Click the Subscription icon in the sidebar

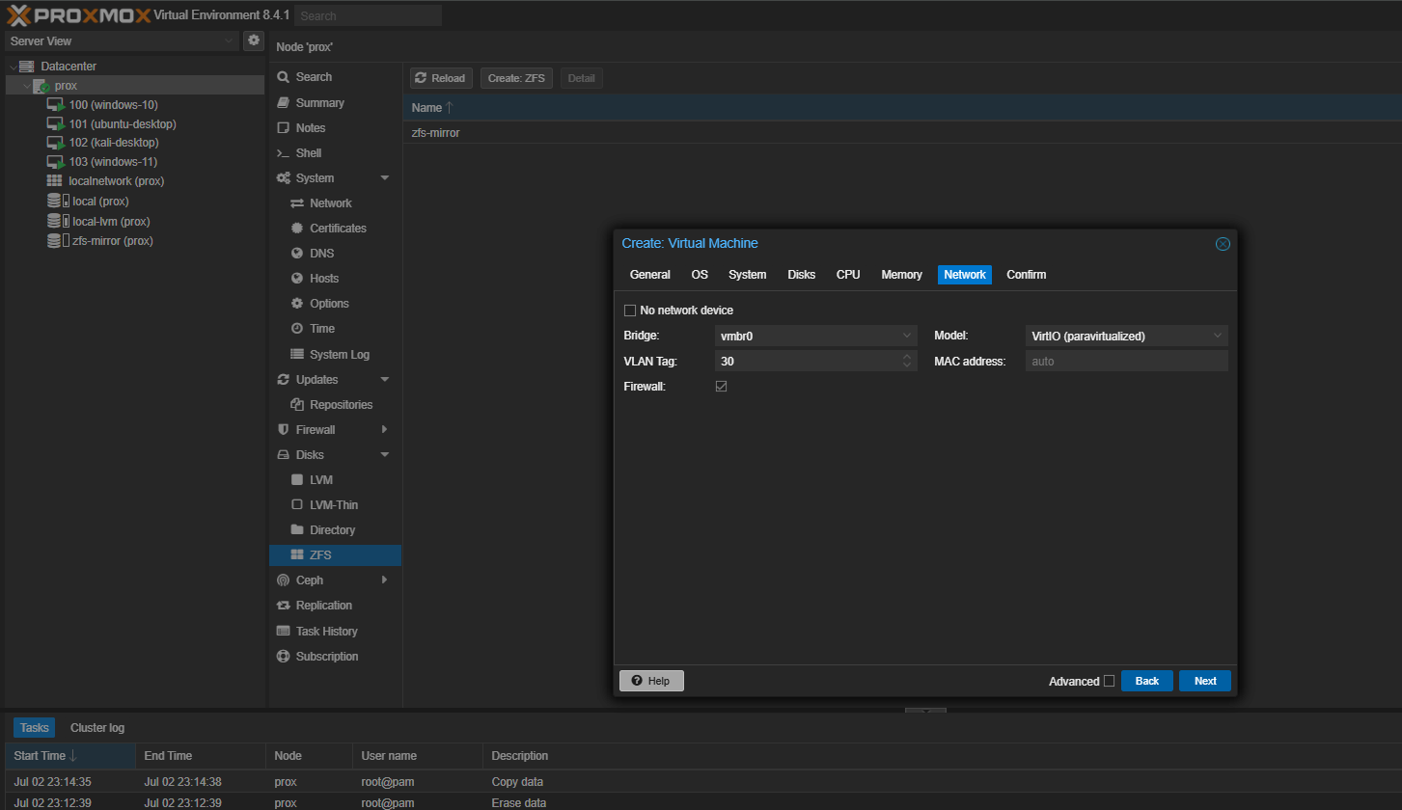[283, 656]
